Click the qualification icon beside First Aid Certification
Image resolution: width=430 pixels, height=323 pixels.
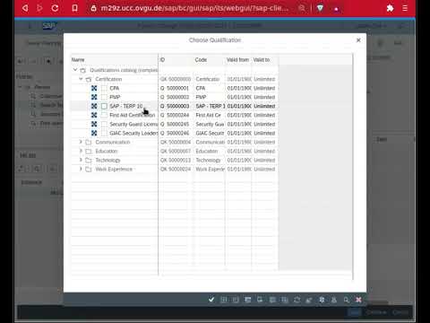94,115
